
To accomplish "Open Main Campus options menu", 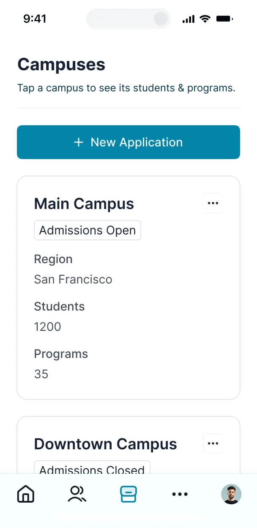I will point(213,203).
